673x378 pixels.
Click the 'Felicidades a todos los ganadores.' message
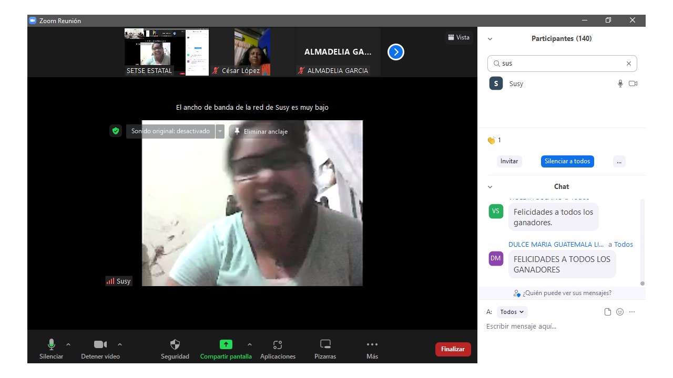pos(553,217)
